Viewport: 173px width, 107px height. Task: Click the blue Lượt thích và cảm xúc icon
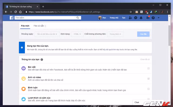tap(24, 99)
